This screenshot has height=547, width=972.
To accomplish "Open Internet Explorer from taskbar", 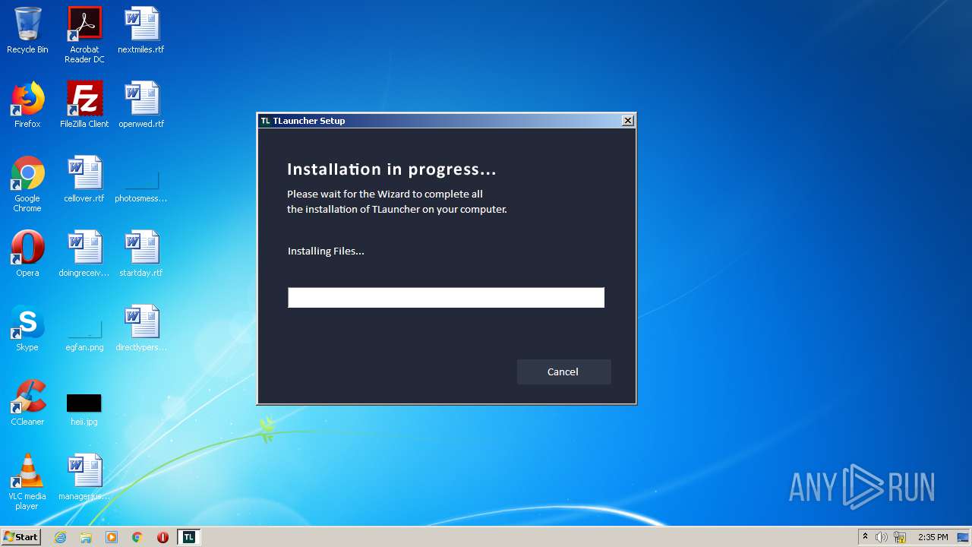I will point(61,537).
